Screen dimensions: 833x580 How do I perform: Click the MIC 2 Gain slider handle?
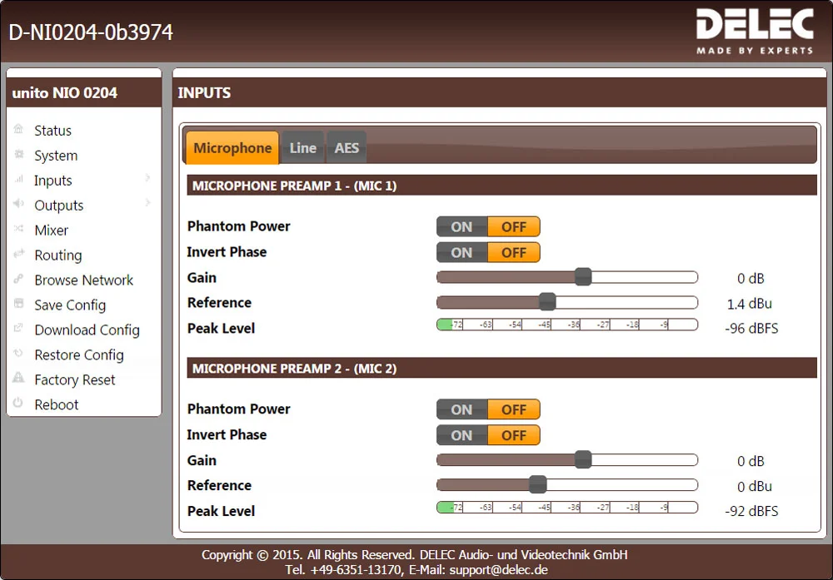[583, 459]
